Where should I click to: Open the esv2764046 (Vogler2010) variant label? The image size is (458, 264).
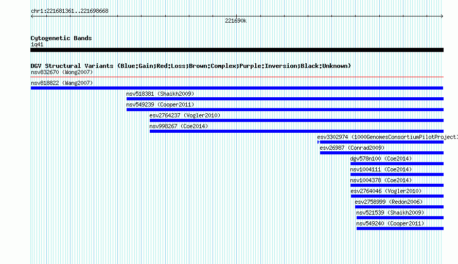pos(386,191)
